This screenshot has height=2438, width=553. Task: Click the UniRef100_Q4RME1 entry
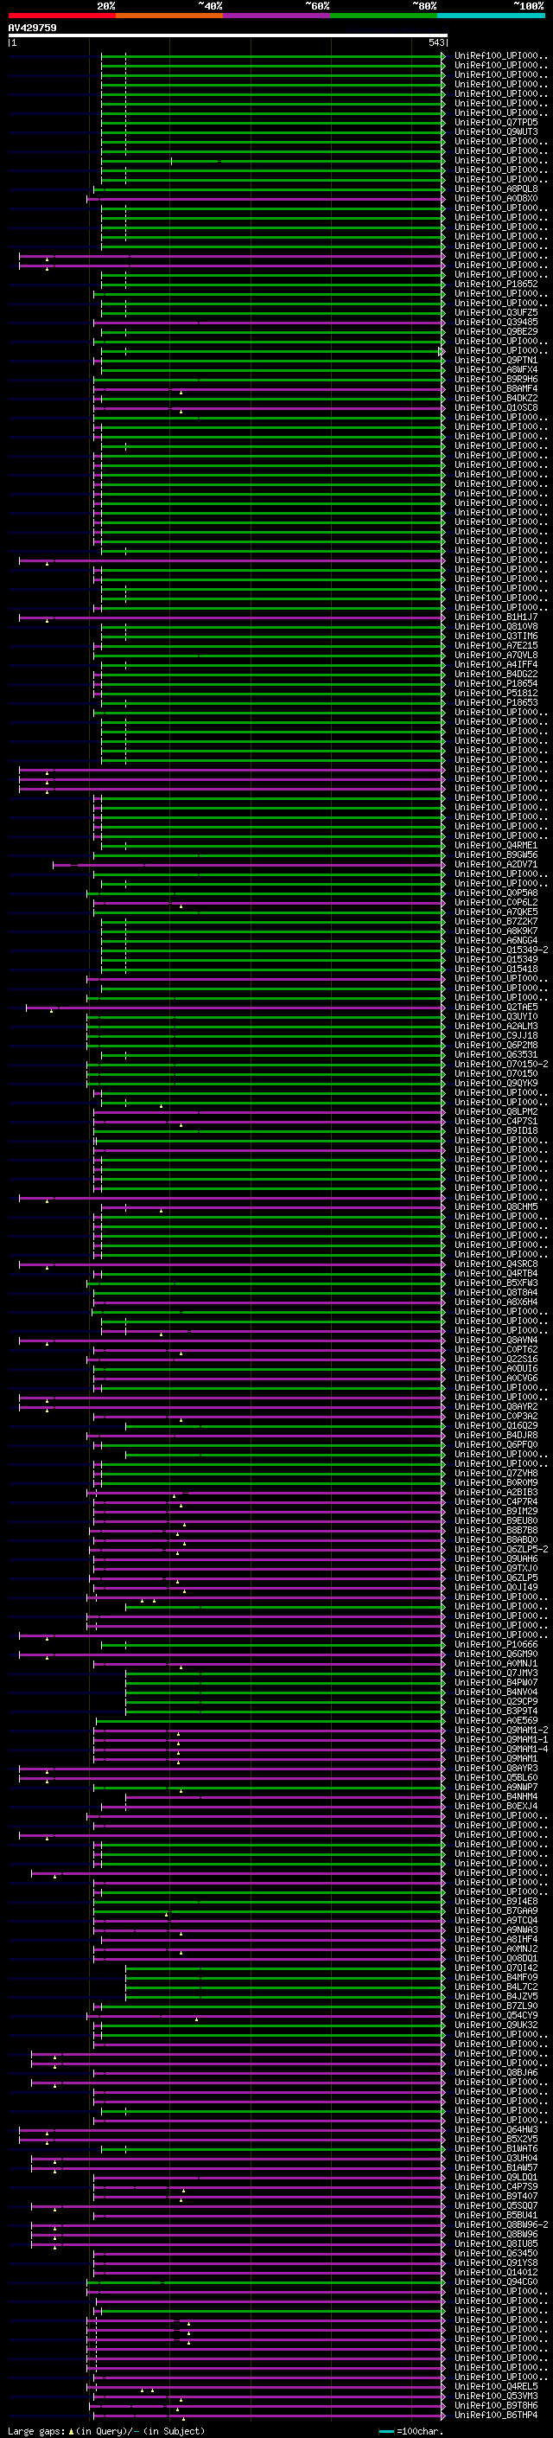tap(496, 845)
